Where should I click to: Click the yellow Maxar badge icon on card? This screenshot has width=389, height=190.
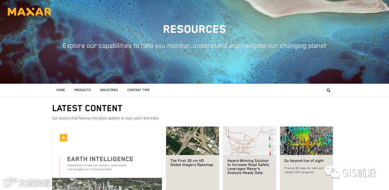tap(63, 138)
